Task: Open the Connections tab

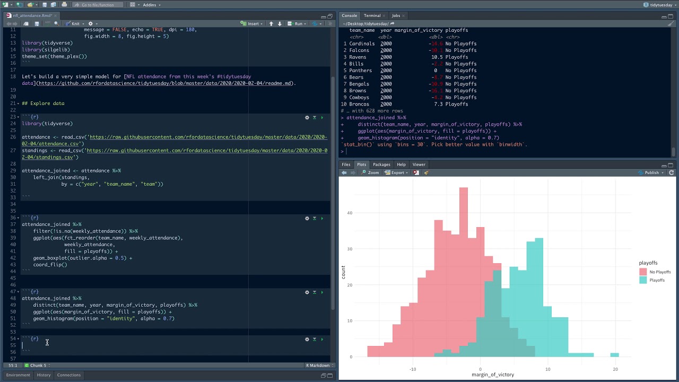Action: coord(68,375)
